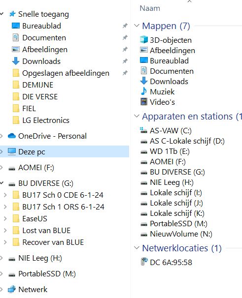242x298 pixels.
Task: Collapse the Mappen (7) group
Action: pos(137,26)
